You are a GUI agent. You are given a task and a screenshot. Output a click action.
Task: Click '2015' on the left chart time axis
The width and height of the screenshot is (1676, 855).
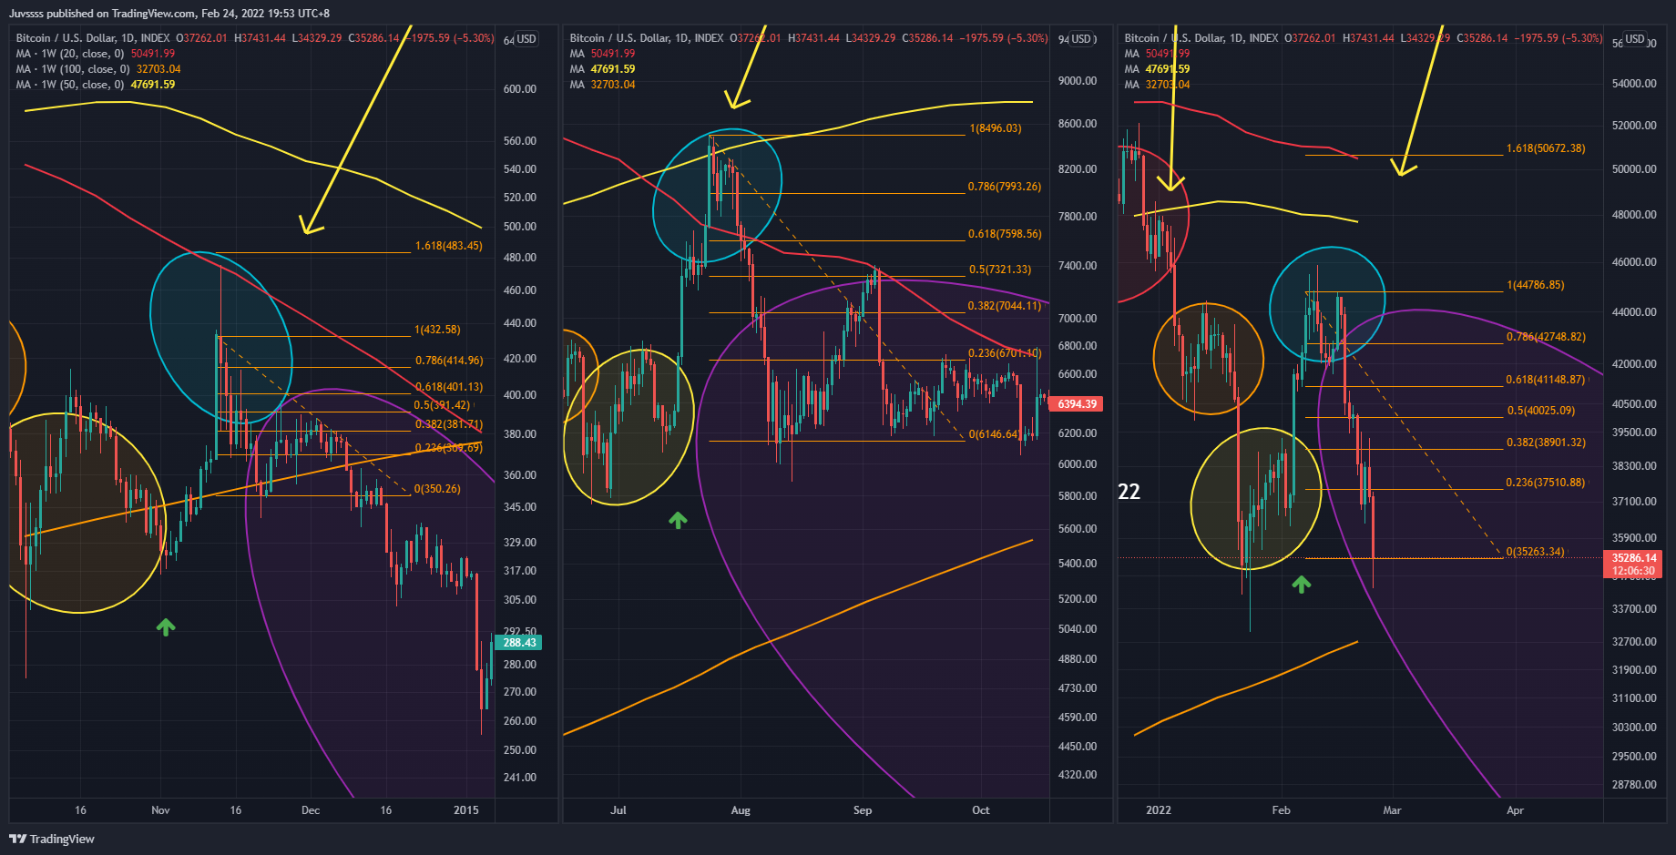(x=466, y=810)
